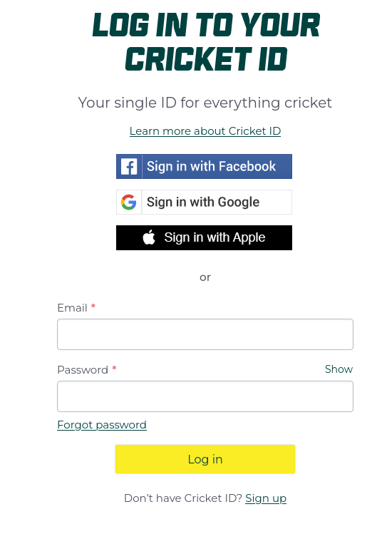The height and width of the screenshot is (534, 377).
Task: Focus the Password input field
Action: point(205,396)
